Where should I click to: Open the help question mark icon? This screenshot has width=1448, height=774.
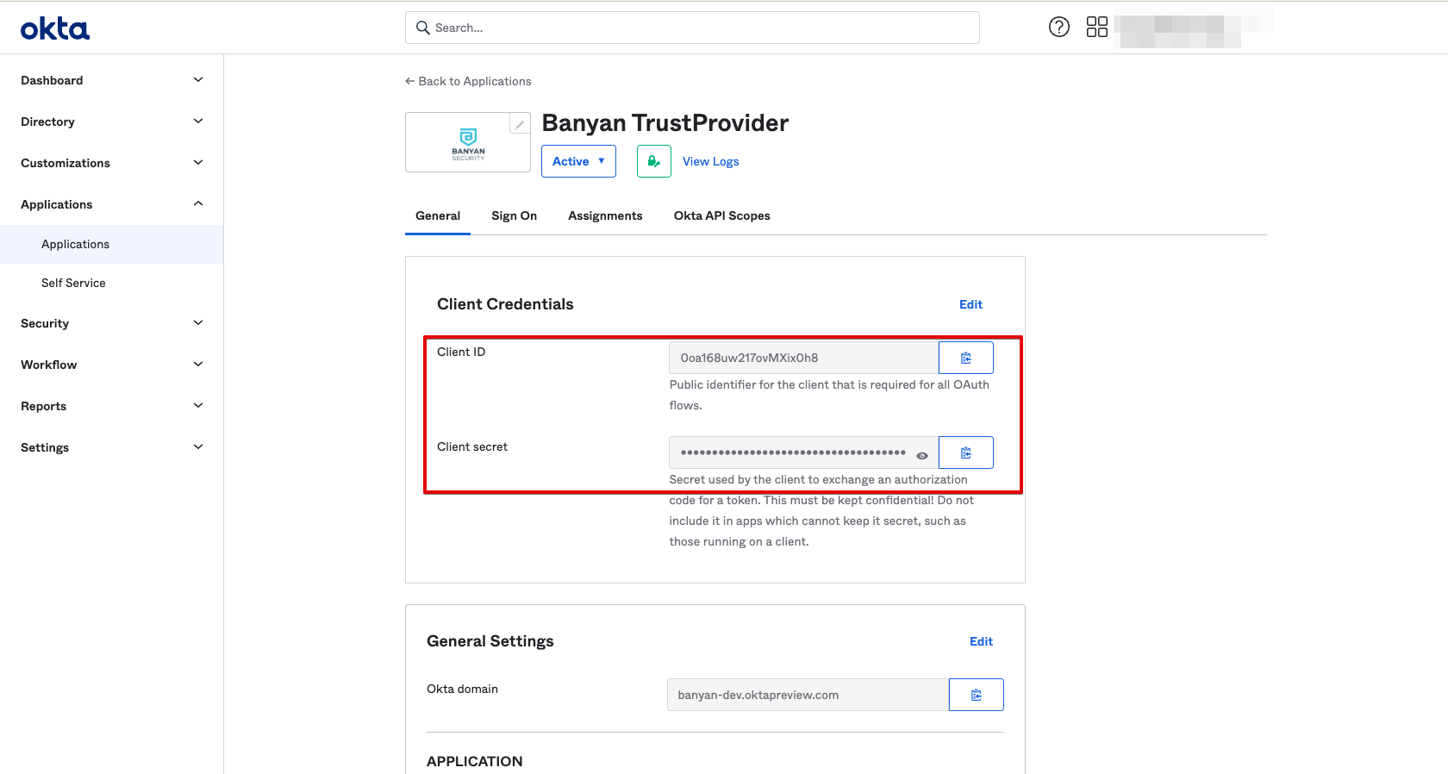tap(1058, 28)
